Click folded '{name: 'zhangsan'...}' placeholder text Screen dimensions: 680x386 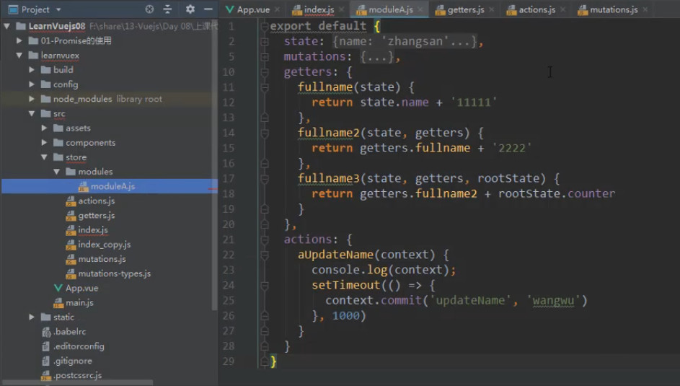[405, 41]
